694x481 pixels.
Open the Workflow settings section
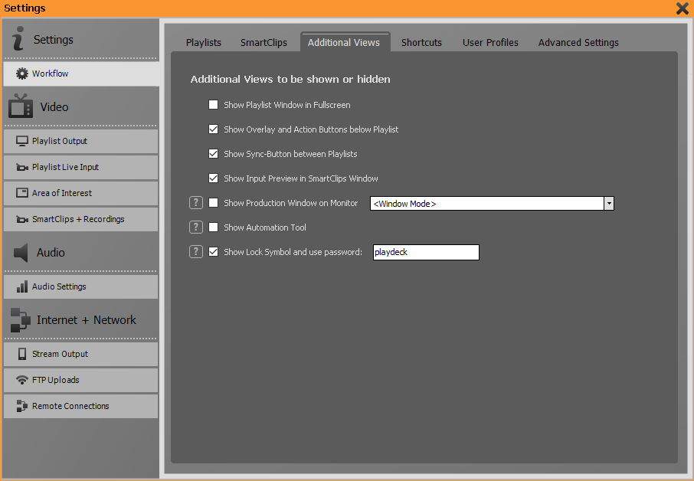coord(81,74)
